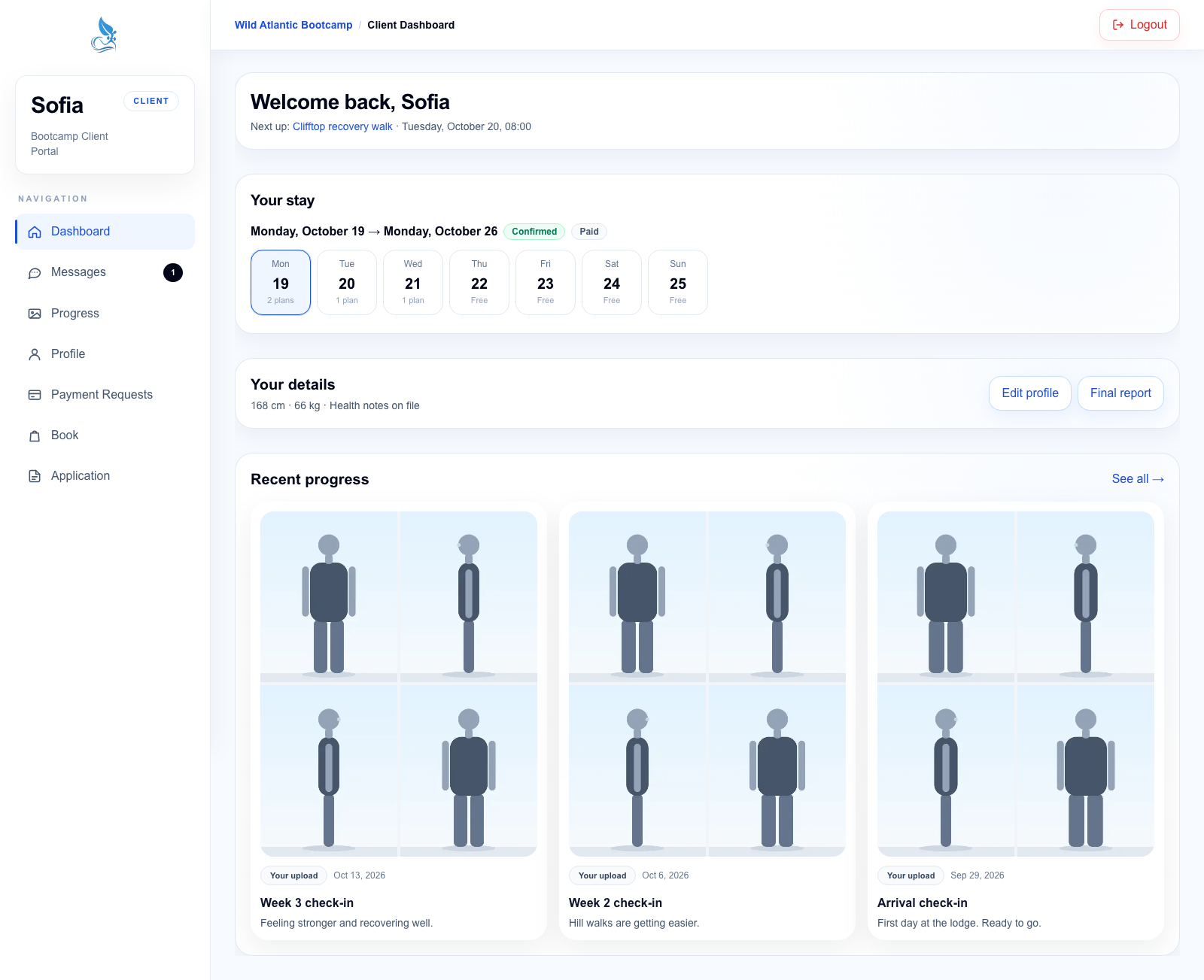Click the Arrival check-in title
Viewport: 1204px width, 980px height.
tap(923, 903)
